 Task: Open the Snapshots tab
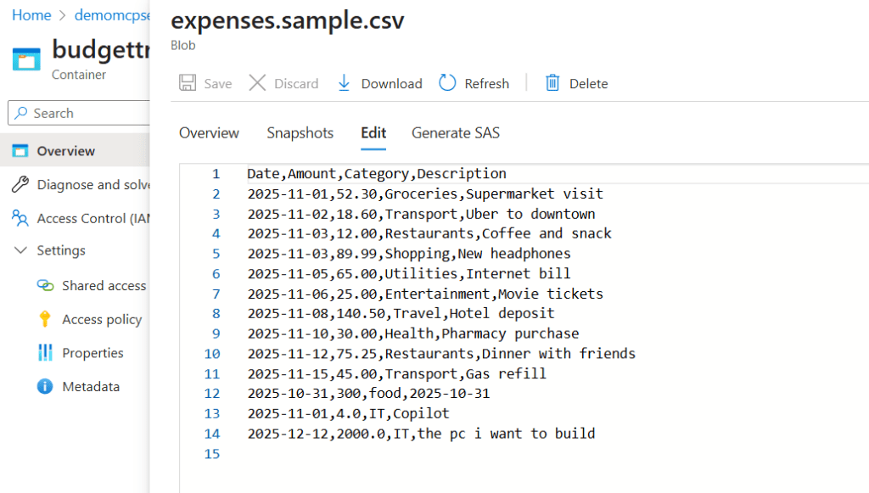(x=300, y=132)
